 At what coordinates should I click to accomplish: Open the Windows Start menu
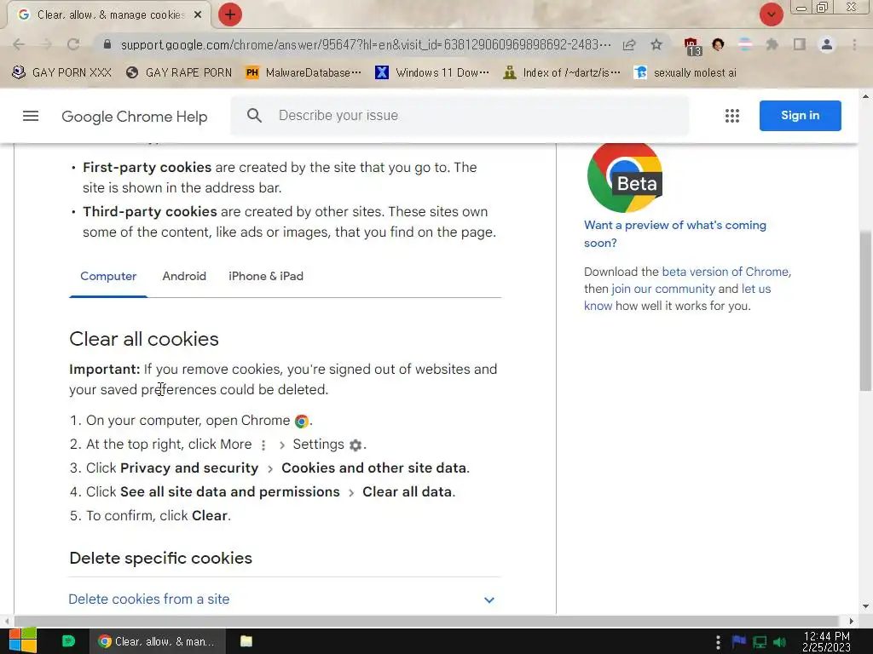23,641
